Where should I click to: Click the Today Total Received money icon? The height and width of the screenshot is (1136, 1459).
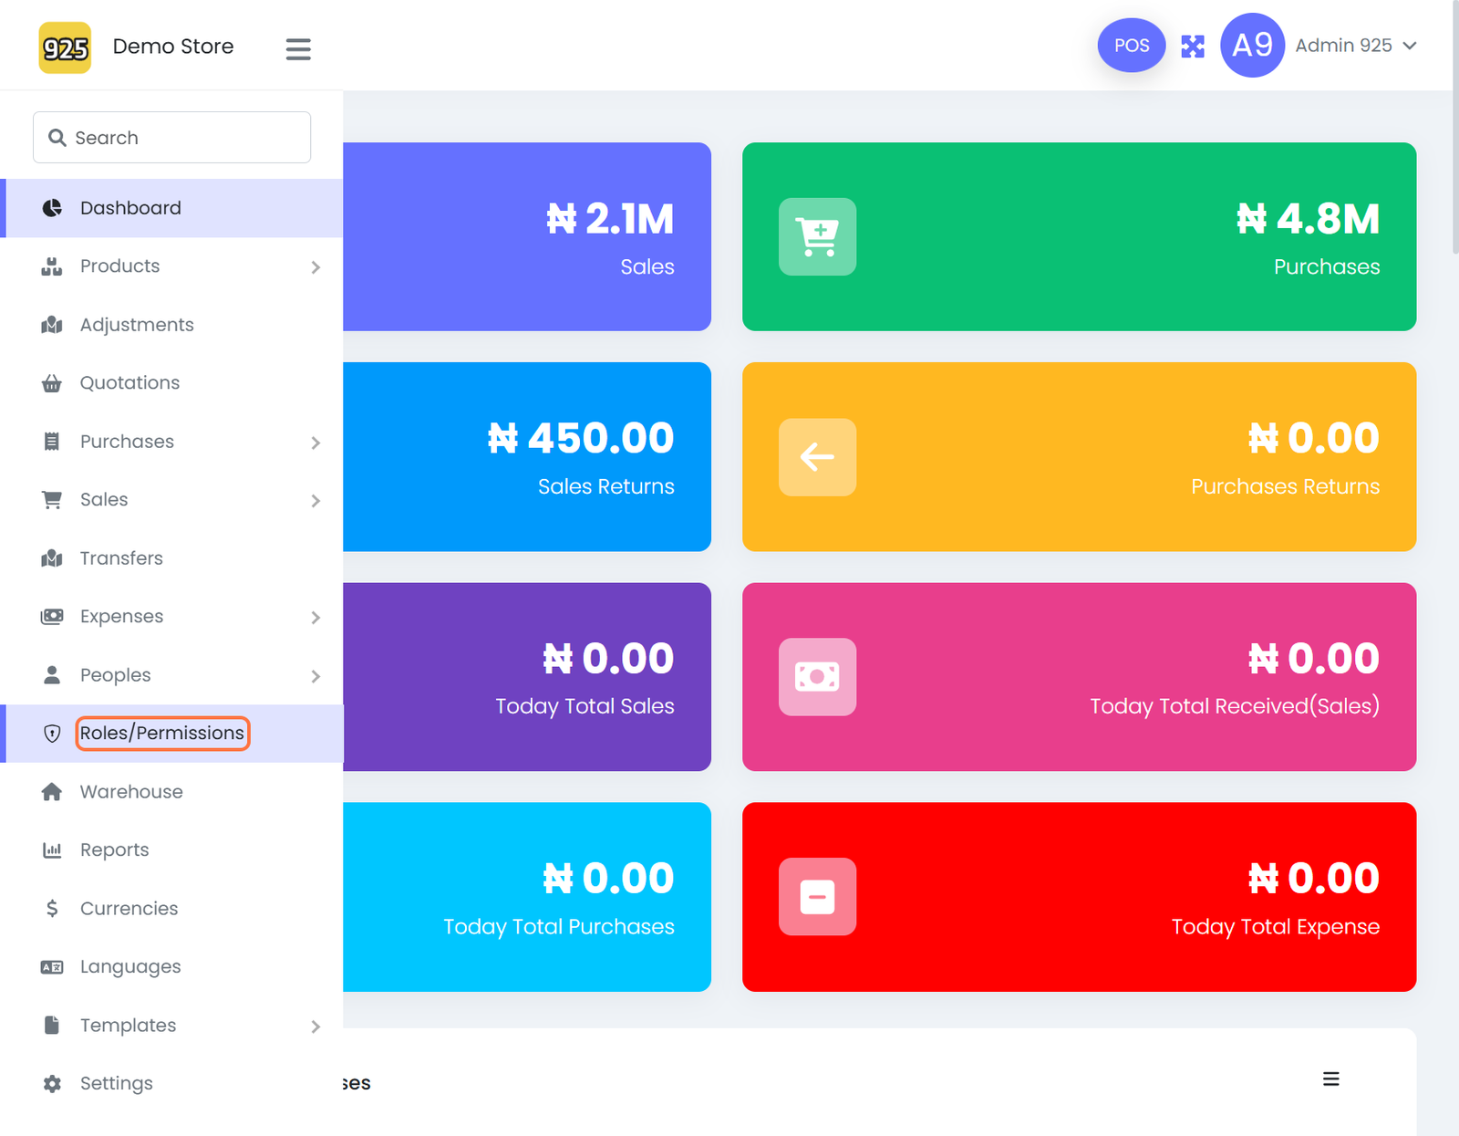click(x=817, y=677)
